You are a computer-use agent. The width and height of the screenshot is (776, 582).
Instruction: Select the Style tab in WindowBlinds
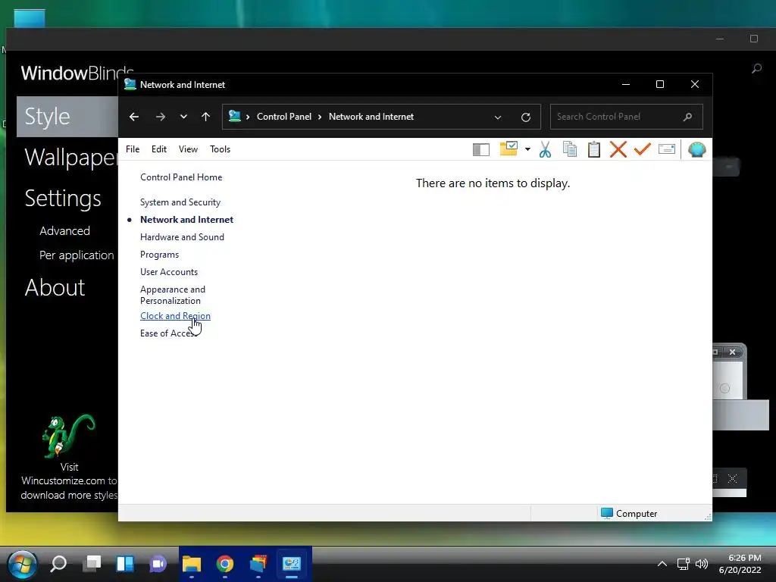pos(67,116)
